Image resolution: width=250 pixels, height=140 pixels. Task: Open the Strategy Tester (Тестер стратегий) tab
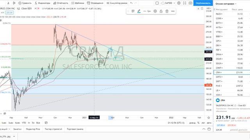pyautogui.click(x=54, y=129)
